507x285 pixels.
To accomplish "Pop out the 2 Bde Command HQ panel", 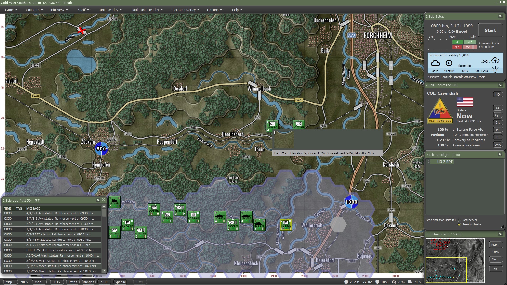I will click(500, 85).
